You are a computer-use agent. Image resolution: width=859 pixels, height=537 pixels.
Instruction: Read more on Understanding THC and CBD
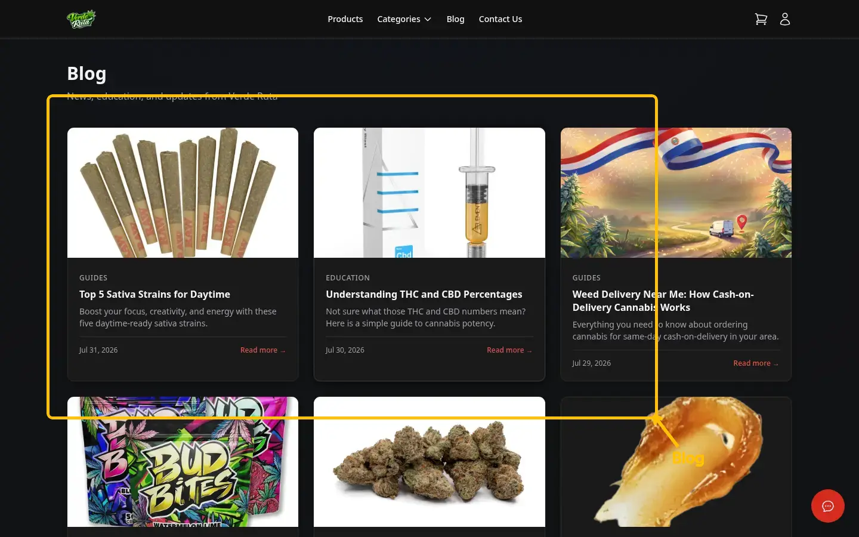(509, 350)
